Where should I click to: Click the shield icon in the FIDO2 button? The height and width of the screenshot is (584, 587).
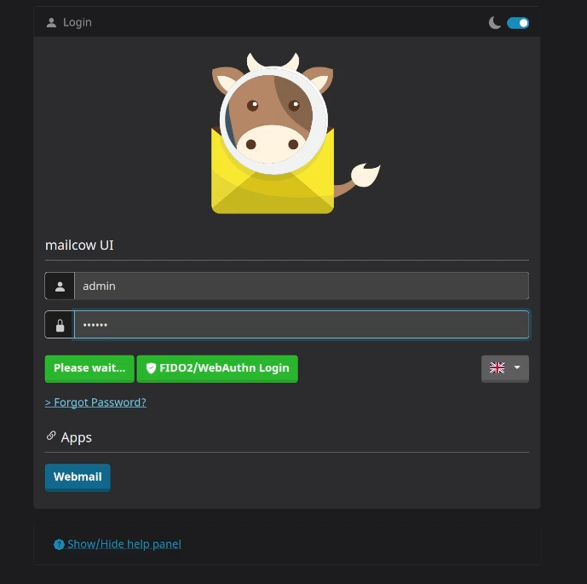(151, 368)
